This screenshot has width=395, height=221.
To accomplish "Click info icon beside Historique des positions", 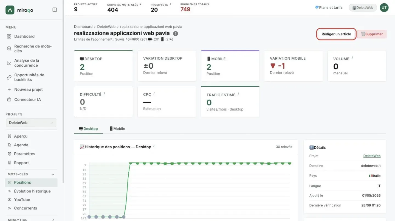I will coord(154,146).
